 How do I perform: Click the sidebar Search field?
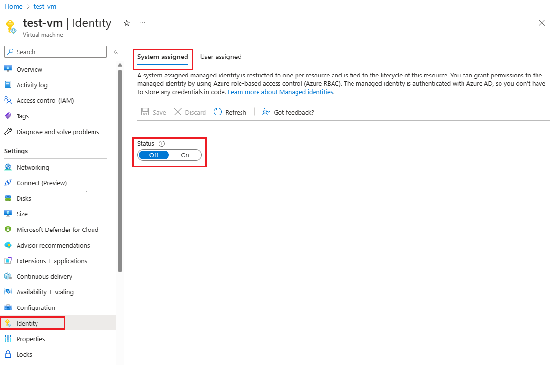click(x=56, y=52)
